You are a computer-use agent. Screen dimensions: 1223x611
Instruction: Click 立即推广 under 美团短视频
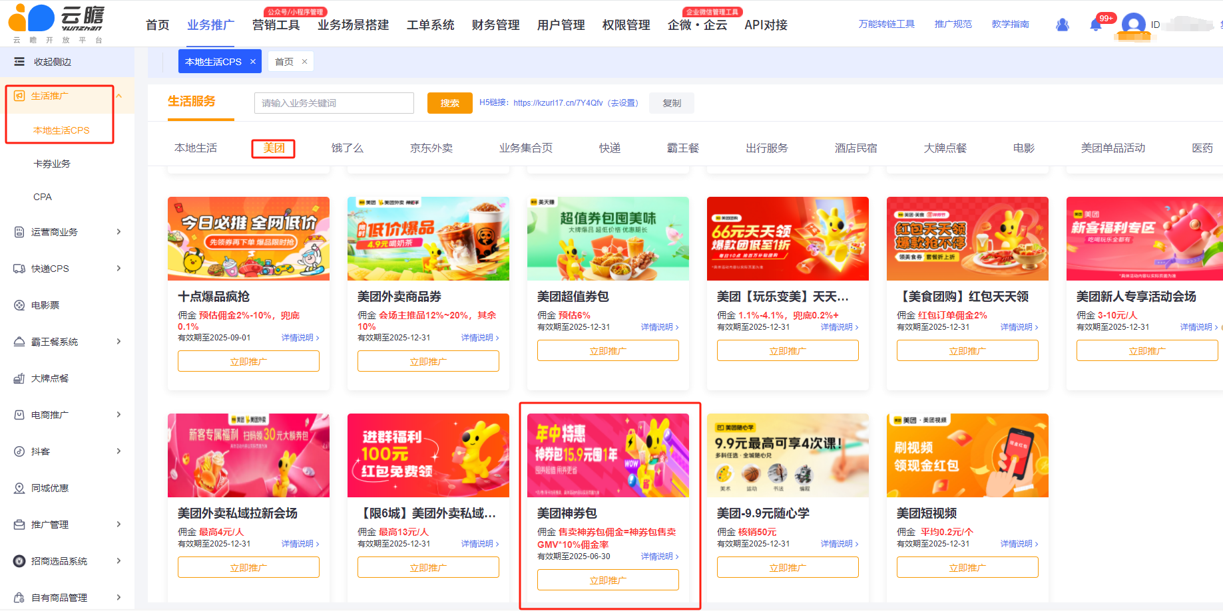[967, 568]
